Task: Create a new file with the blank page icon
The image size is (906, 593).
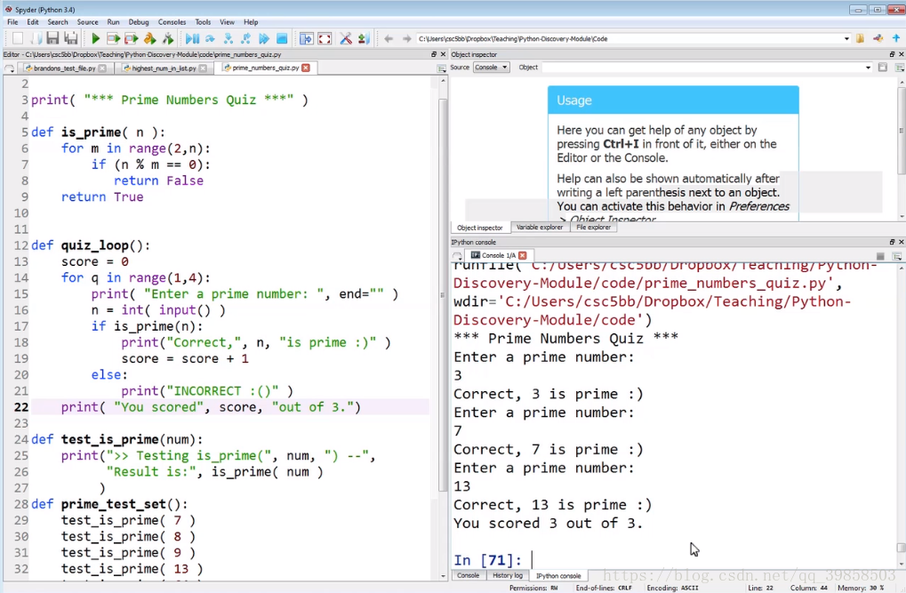Action: 17,39
